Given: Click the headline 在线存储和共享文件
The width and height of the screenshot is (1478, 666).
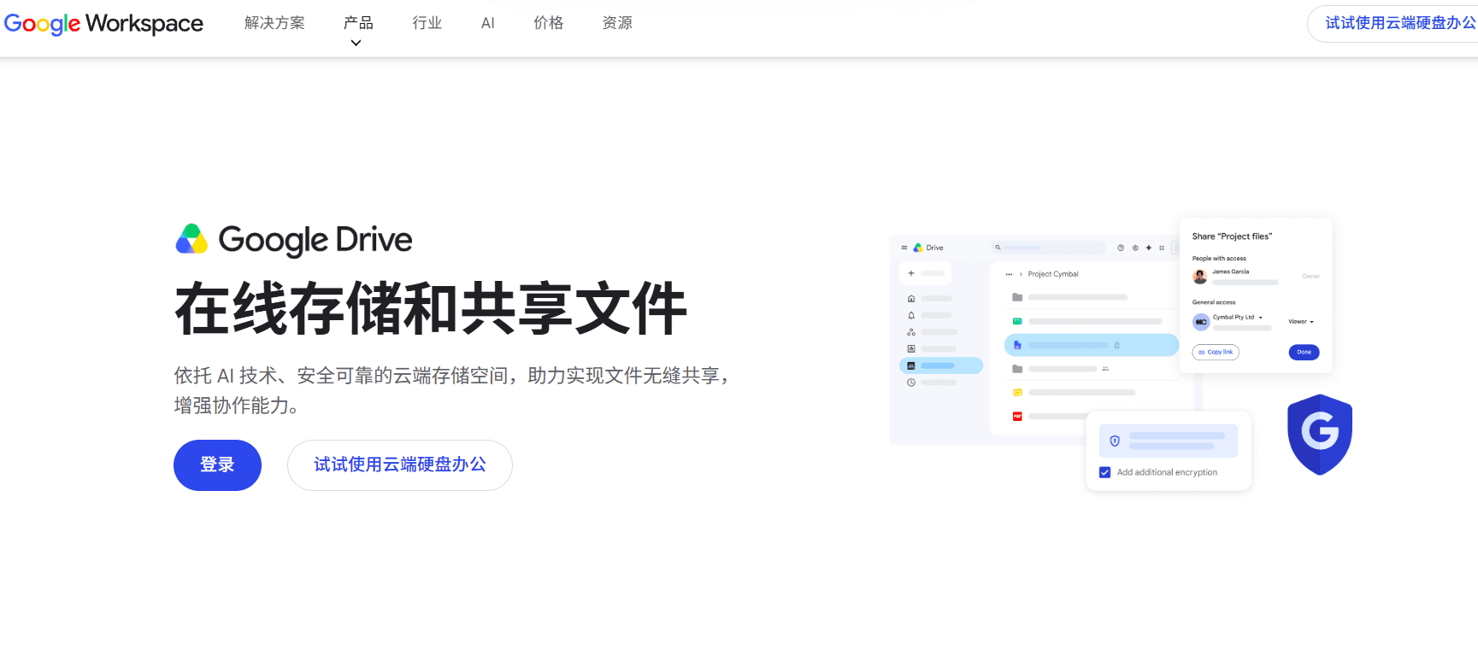Looking at the screenshot, I should click(x=431, y=309).
